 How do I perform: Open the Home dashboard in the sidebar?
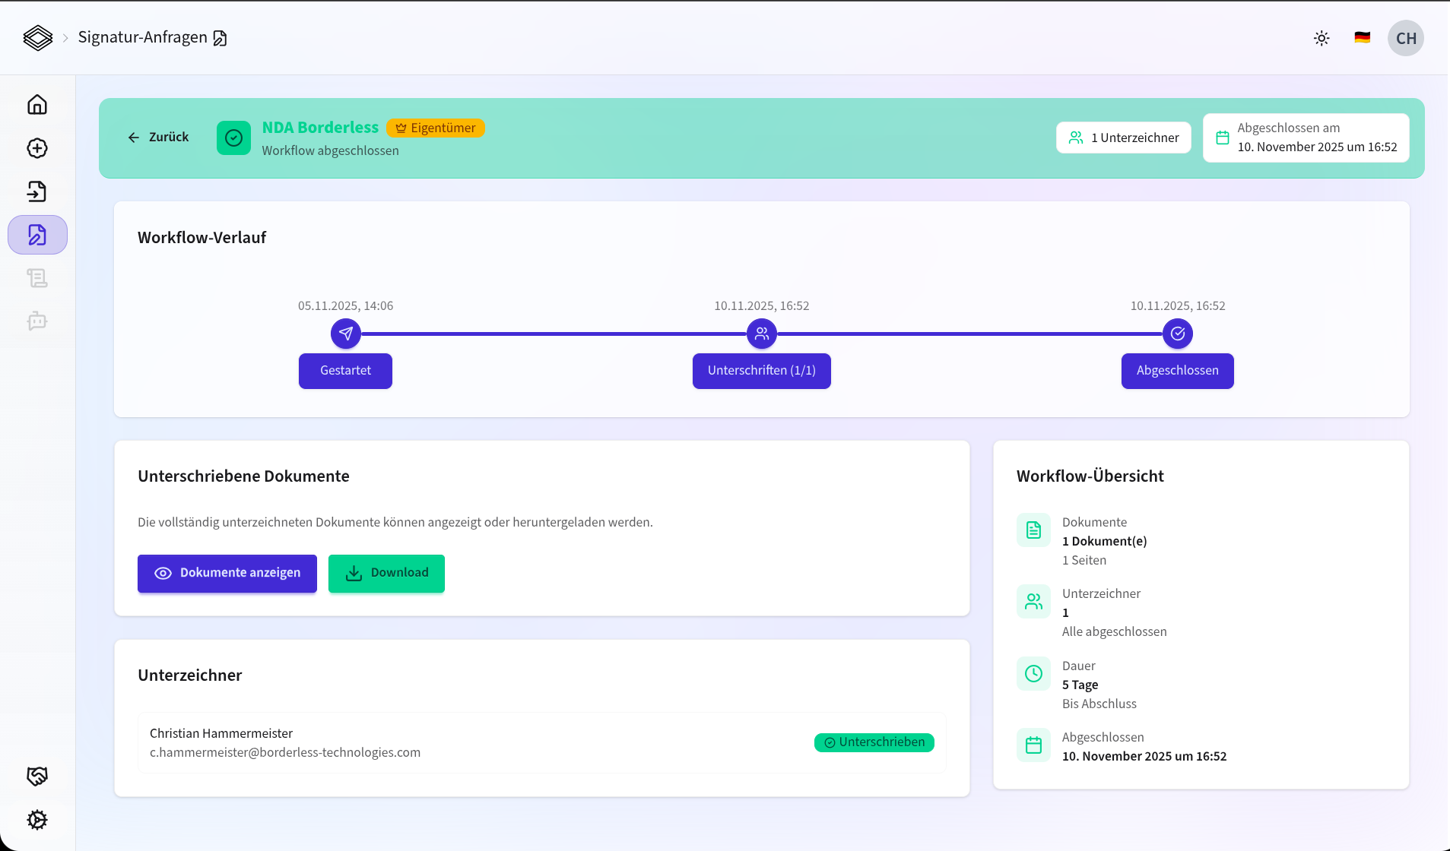37,104
